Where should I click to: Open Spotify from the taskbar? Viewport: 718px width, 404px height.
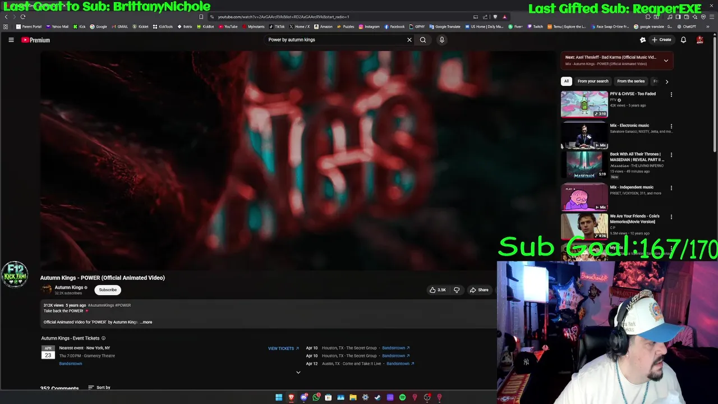point(402,397)
